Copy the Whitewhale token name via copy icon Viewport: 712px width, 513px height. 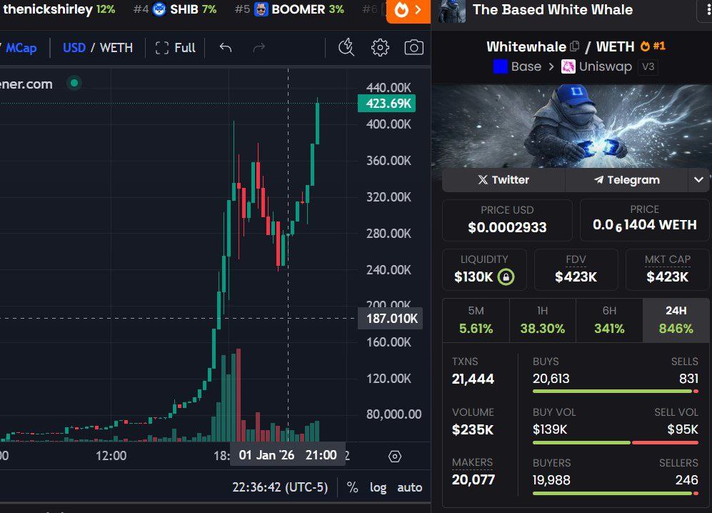pyautogui.click(x=576, y=45)
